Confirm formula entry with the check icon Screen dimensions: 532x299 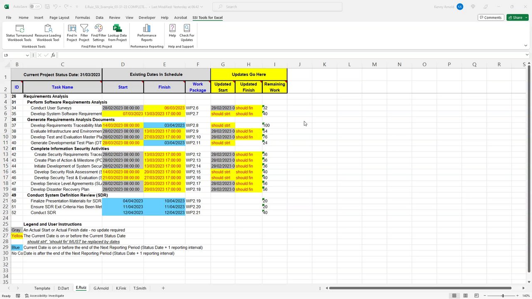coord(46,55)
